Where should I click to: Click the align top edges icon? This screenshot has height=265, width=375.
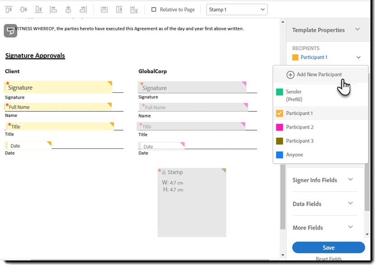click(9, 9)
